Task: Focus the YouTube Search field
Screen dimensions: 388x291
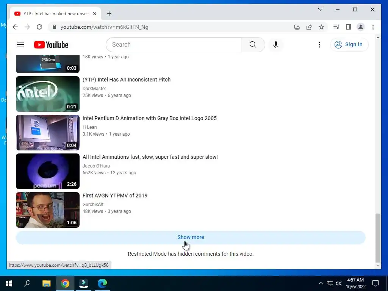Action: point(174,45)
